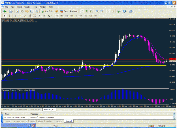Click the blue help question-mark icon
Viewport: 177px width, 128px height.
tap(29, 126)
